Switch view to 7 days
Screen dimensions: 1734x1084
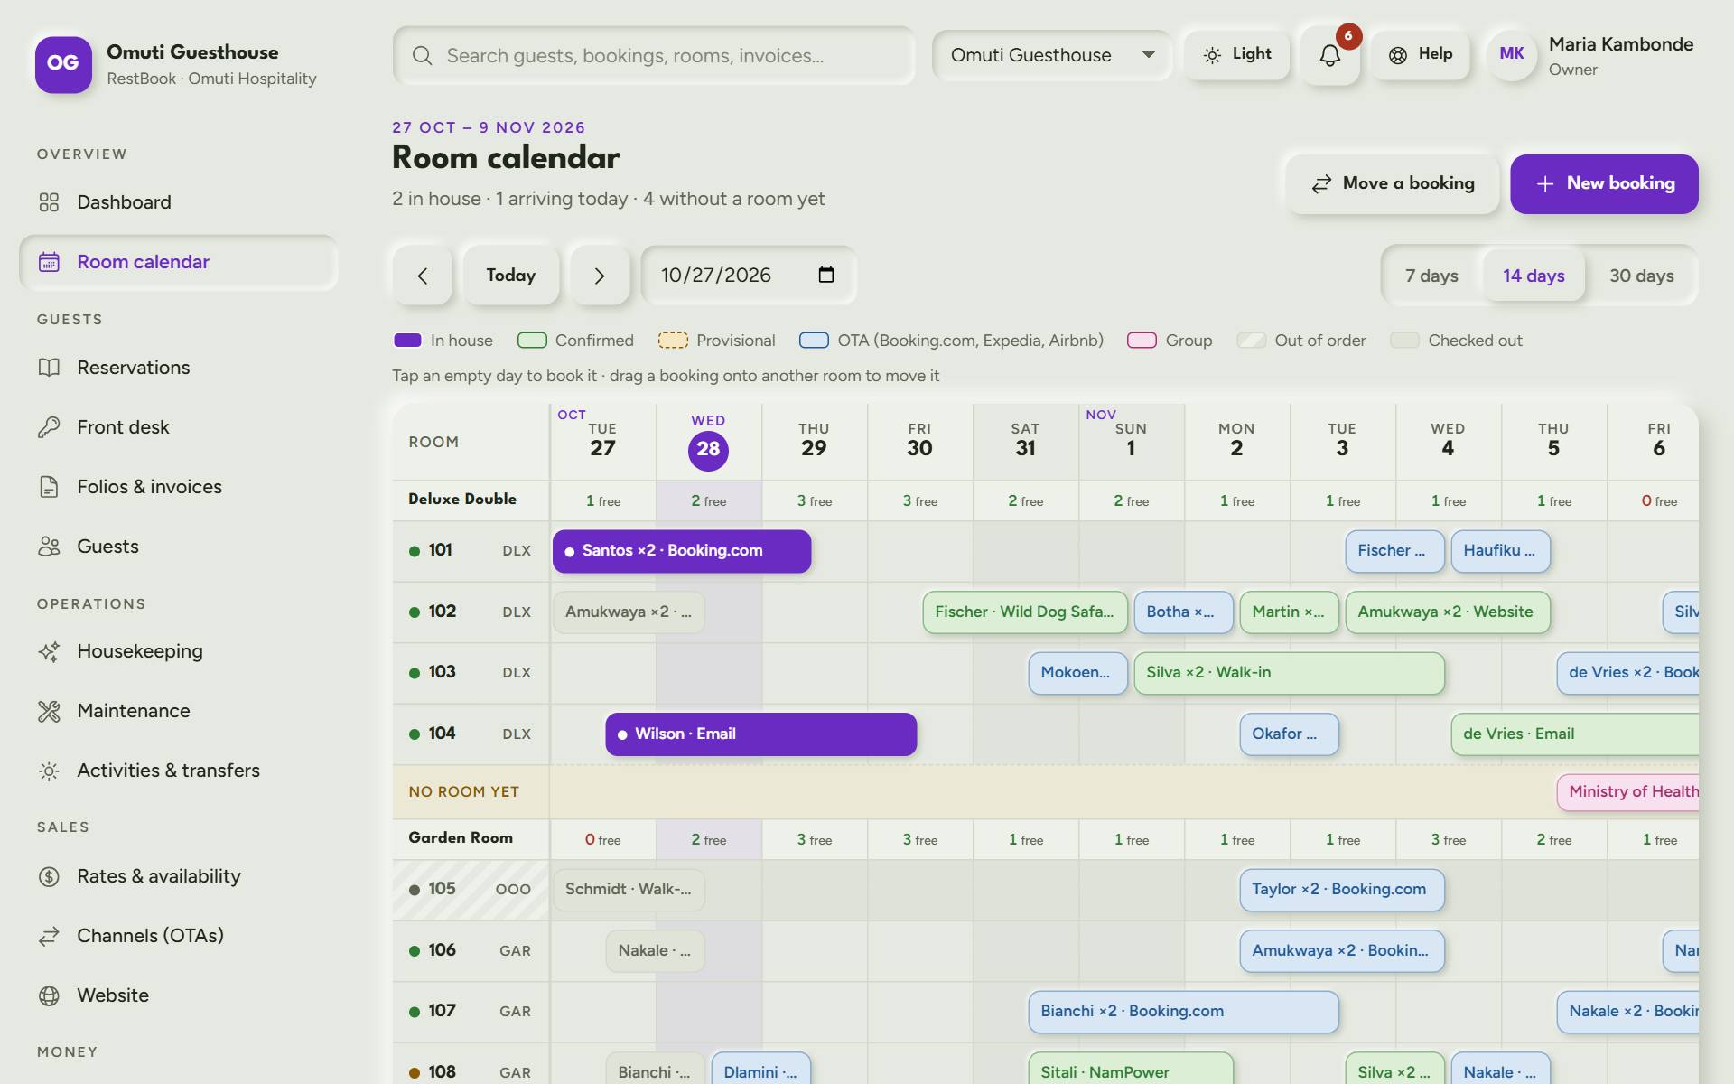(x=1431, y=276)
